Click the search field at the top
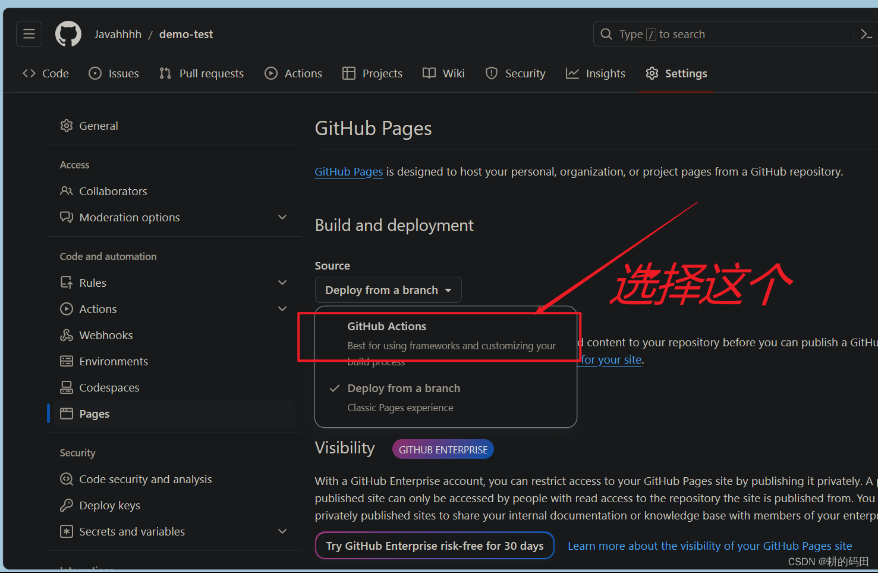Screen dimensions: 878x573 tap(713, 34)
